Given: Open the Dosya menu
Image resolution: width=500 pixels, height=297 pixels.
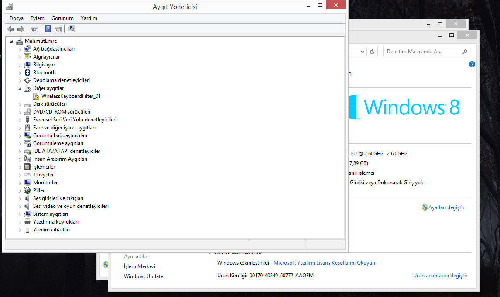Looking at the screenshot, I should (x=17, y=18).
